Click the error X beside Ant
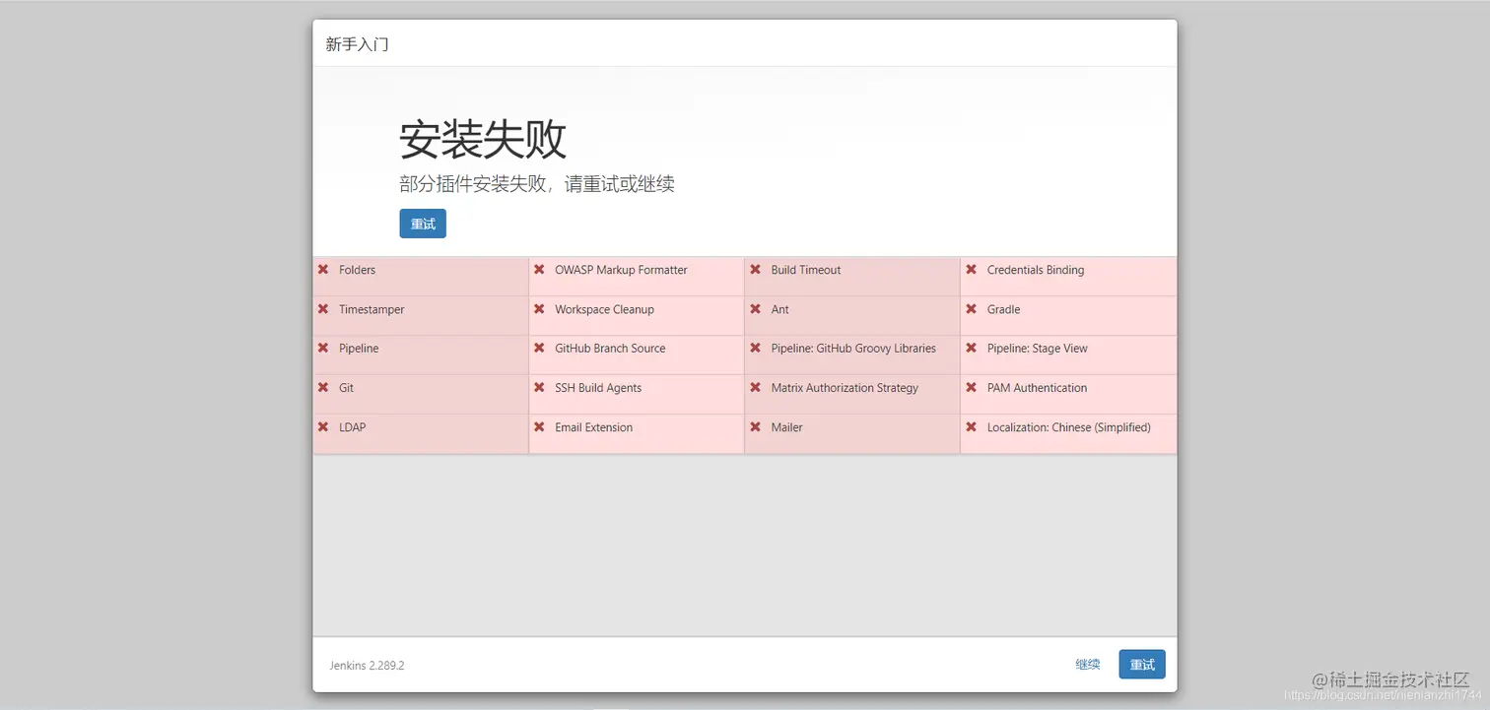The width and height of the screenshot is (1490, 710). pos(755,309)
